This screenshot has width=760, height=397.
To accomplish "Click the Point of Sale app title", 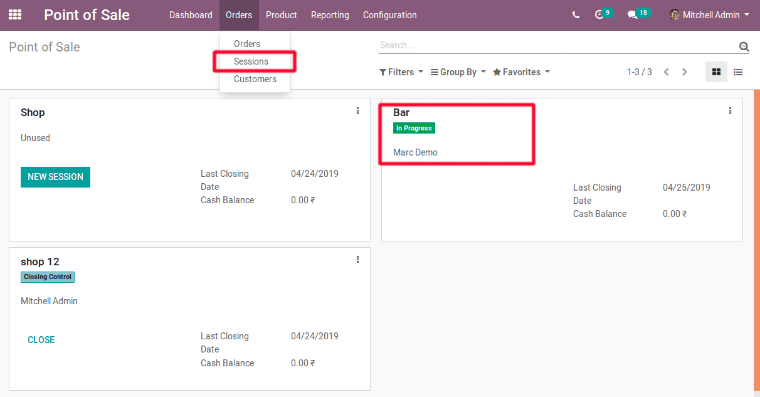I will (87, 15).
